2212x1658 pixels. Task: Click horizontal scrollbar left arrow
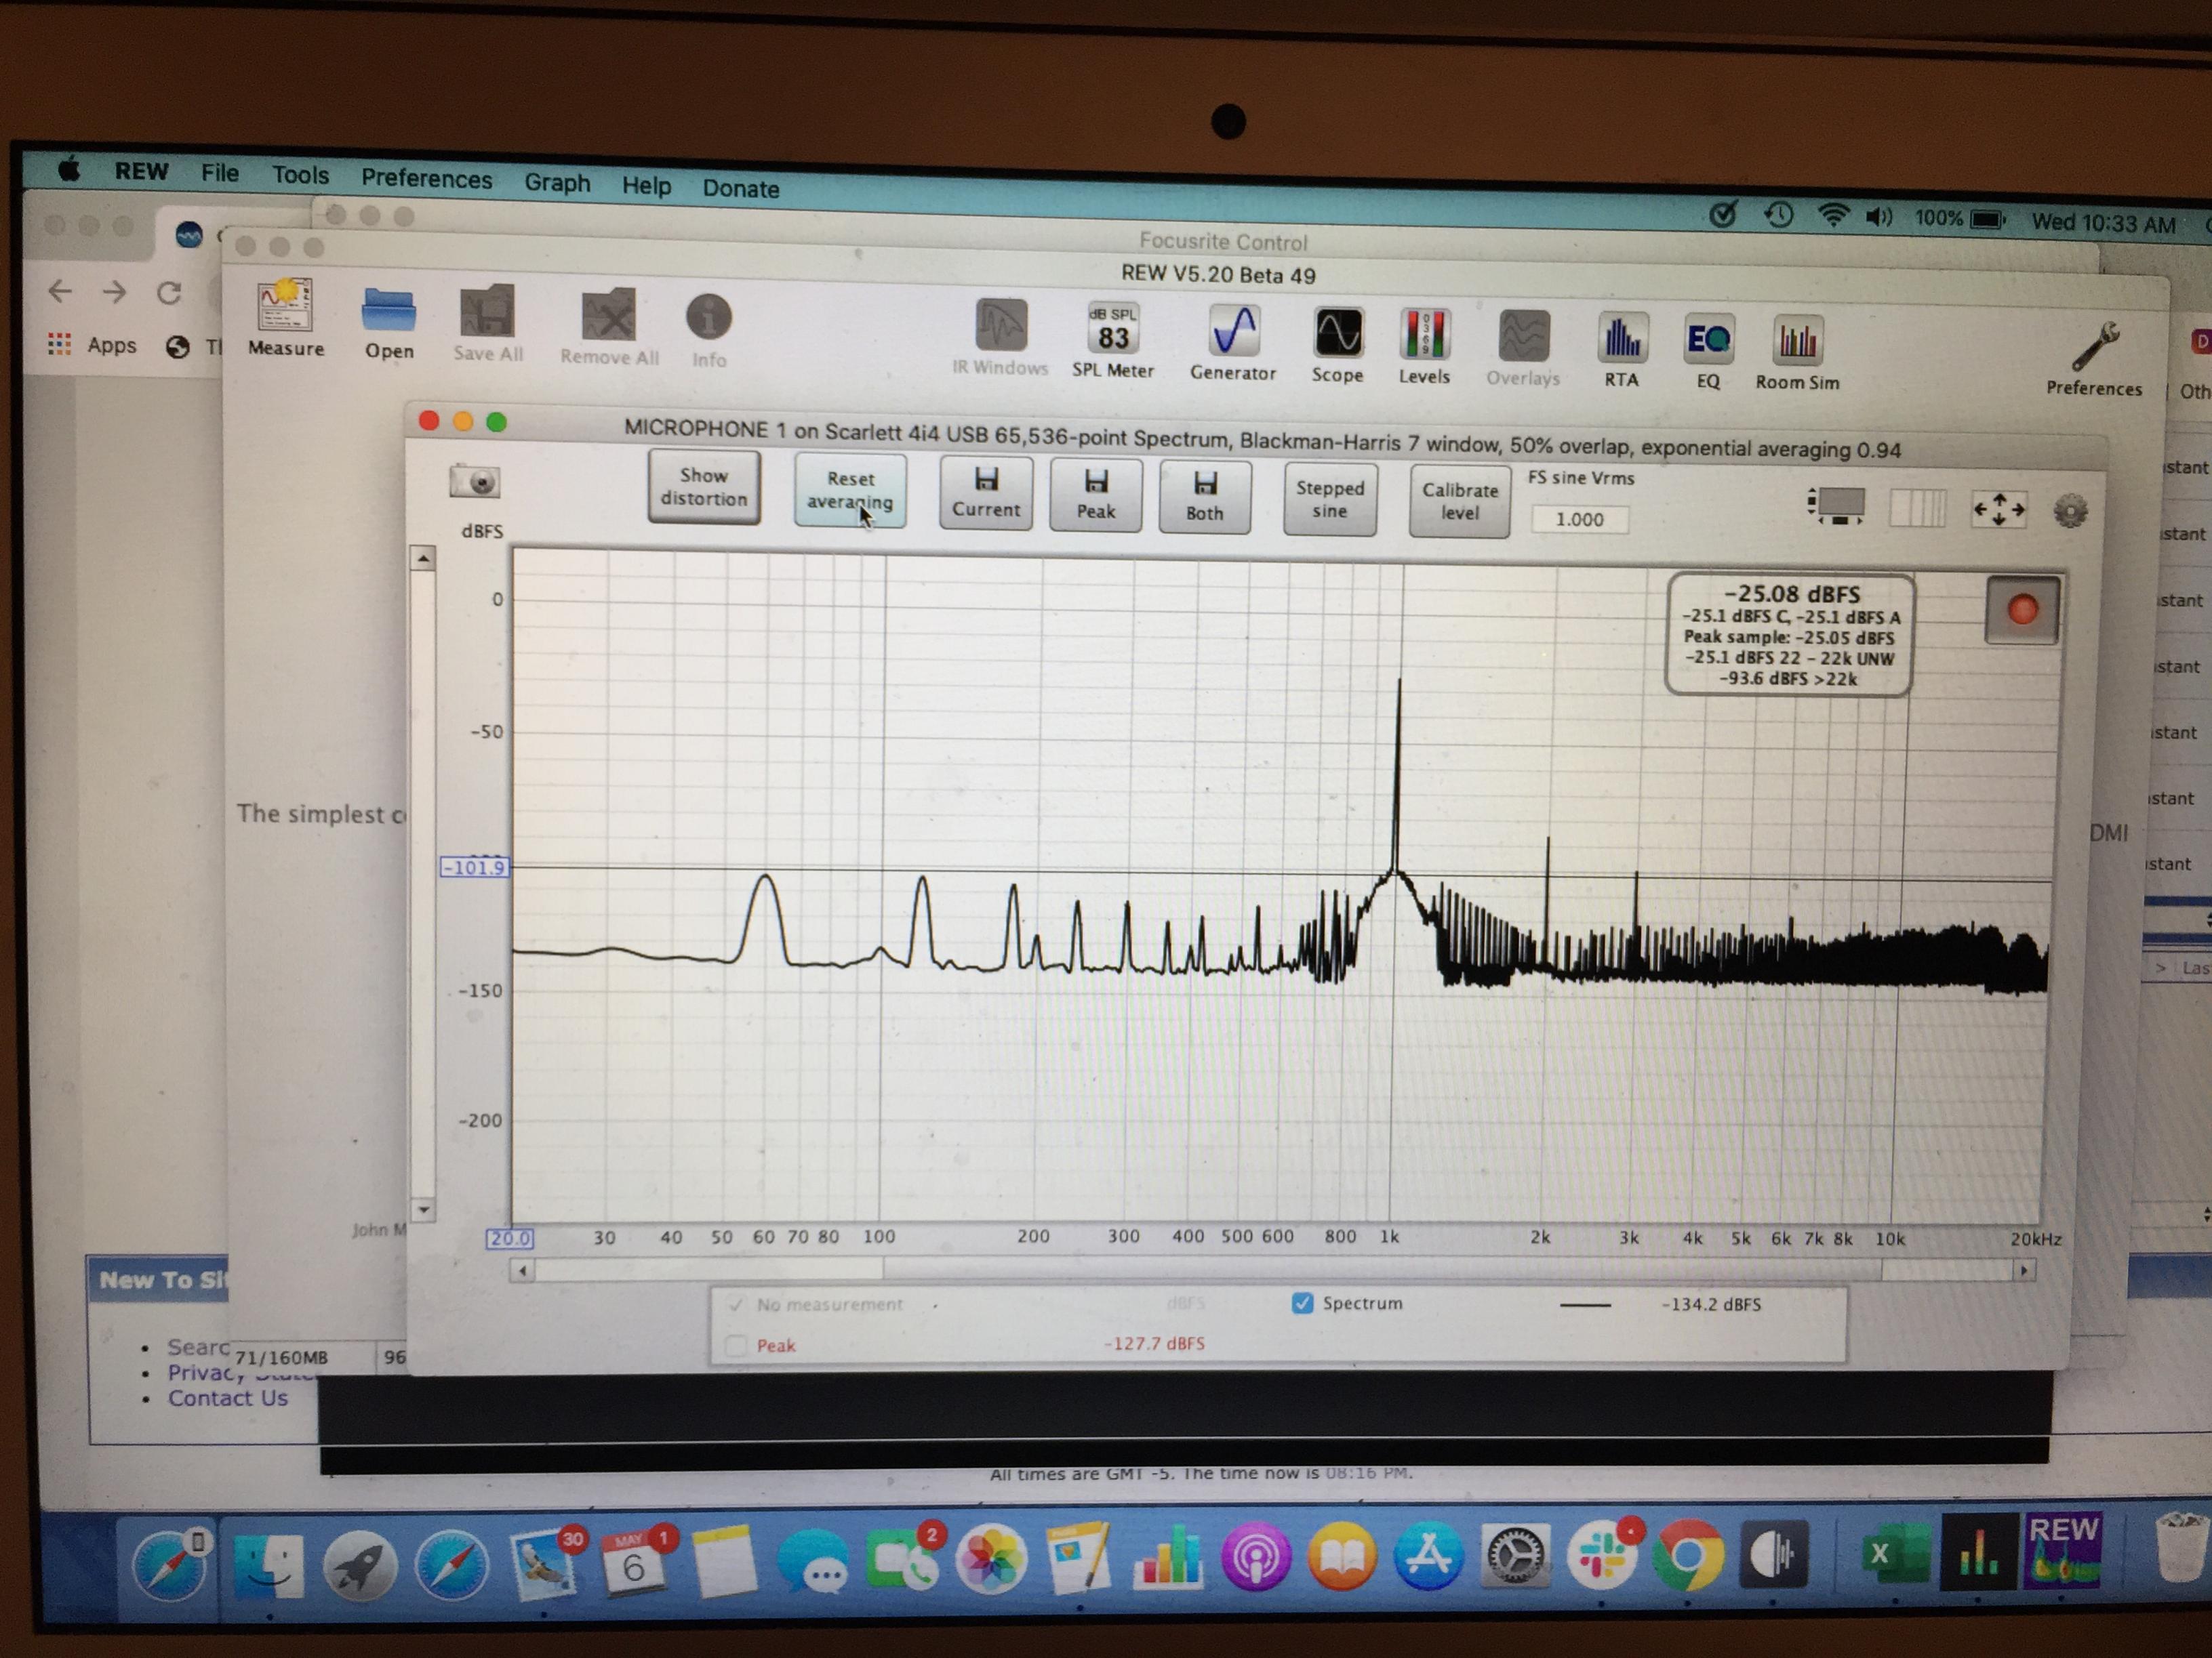coord(522,1270)
